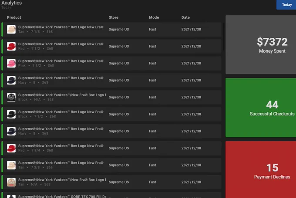
Task: Click 'Tan • 7 1/8 • $68' details
Action: click(36, 31)
